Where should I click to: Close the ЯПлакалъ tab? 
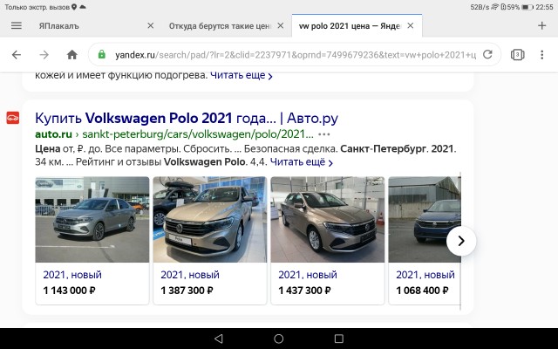[151, 25]
